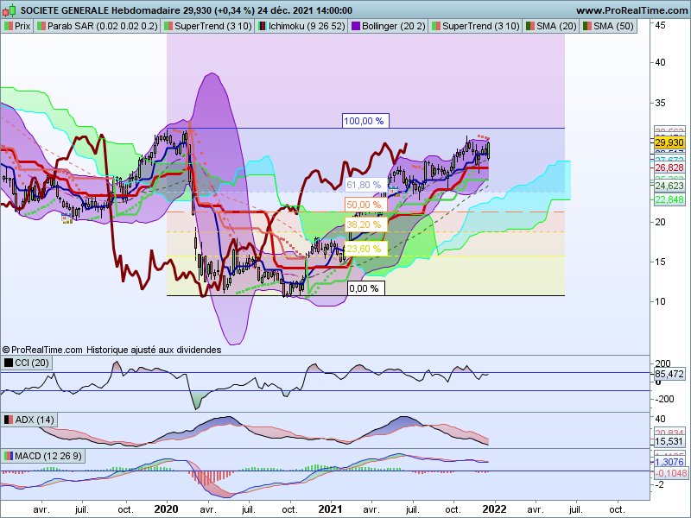Click the Prix indicator color icon
This screenshot has height=518, width=691.
(9, 27)
